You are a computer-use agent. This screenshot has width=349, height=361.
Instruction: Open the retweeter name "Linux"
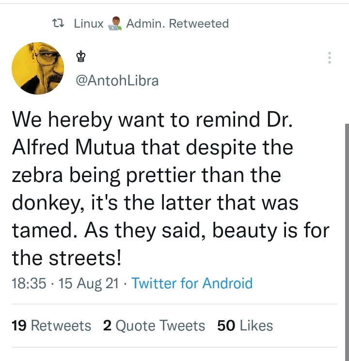tap(89, 23)
